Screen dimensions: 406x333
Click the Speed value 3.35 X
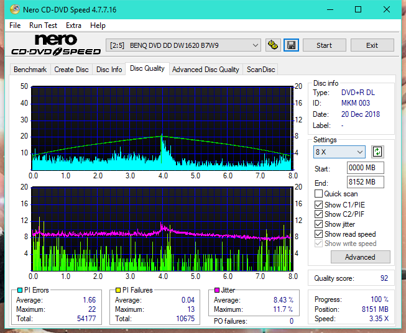tap(379, 319)
